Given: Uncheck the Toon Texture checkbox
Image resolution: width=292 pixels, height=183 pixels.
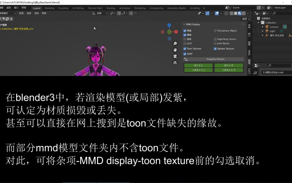Looking at the screenshot, I should pos(185,49).
